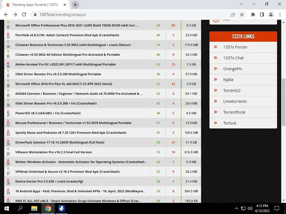Go forward to the next page
286x214 pixels.
(15, 14)
